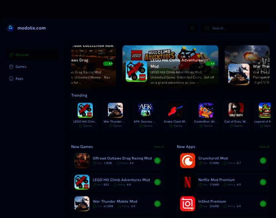Click LEGO monster truck icon in featured banner

pos(136,71)
